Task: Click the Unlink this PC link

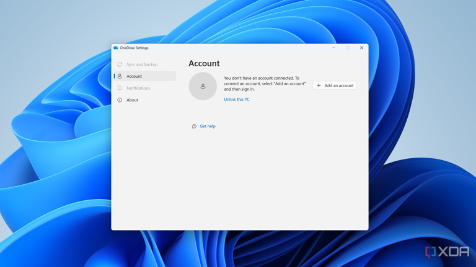Action: 237,100
